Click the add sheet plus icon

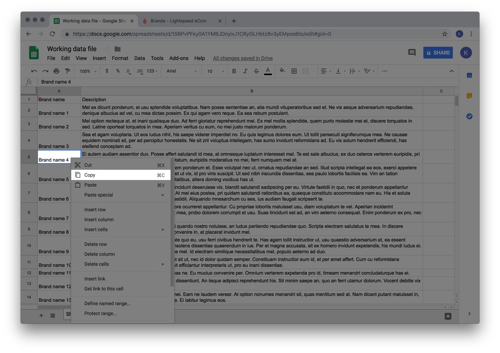pos(41,315)
